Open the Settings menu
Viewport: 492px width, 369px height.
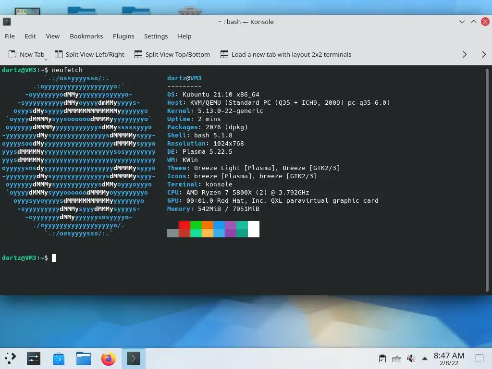[x=156, y=36]
